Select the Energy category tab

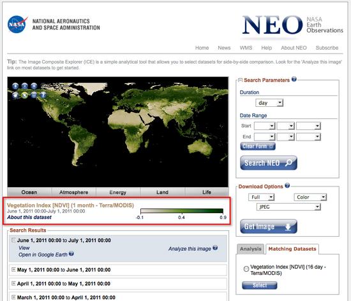point(118,192)
